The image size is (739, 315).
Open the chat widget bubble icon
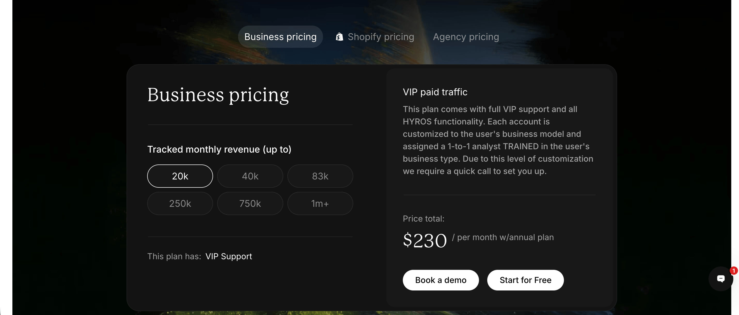click(x=721, y=279)
